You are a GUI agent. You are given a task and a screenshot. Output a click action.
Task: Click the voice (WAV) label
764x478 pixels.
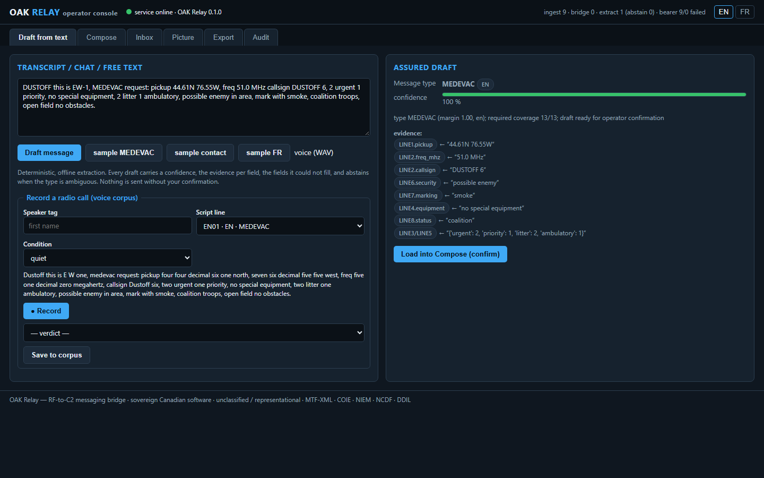coord(314,152)
